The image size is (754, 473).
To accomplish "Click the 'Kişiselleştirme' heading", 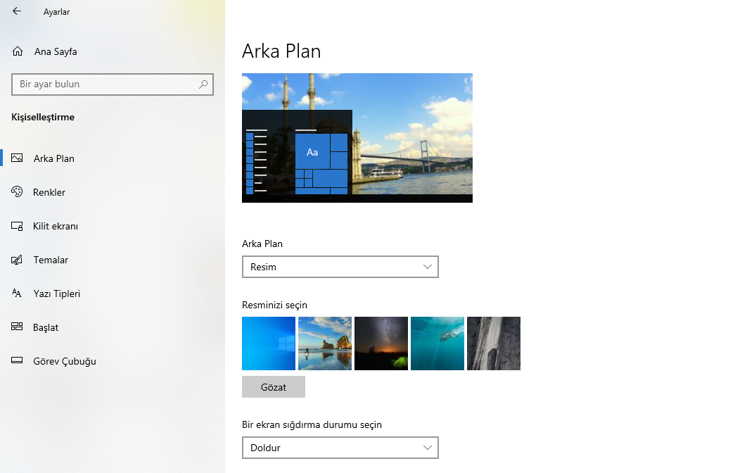I will tap(43, 117).
